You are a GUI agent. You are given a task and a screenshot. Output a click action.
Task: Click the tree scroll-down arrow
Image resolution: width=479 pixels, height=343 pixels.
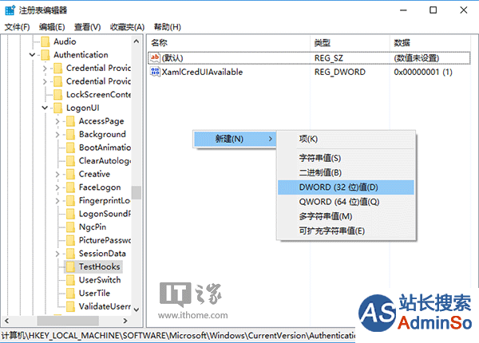pyautogui.click(x=137, y=309)
